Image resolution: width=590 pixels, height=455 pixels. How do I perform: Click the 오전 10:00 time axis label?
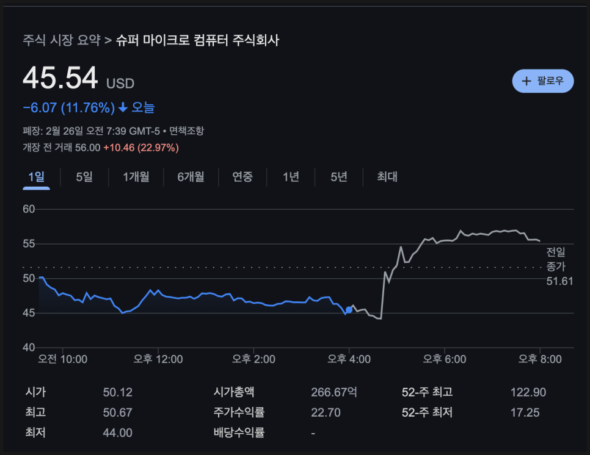(62, 359)
